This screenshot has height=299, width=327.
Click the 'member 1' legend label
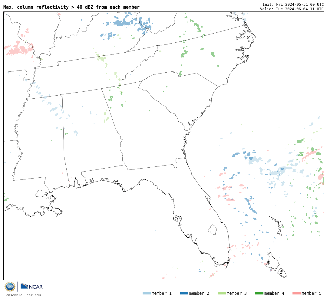(162, 293)
